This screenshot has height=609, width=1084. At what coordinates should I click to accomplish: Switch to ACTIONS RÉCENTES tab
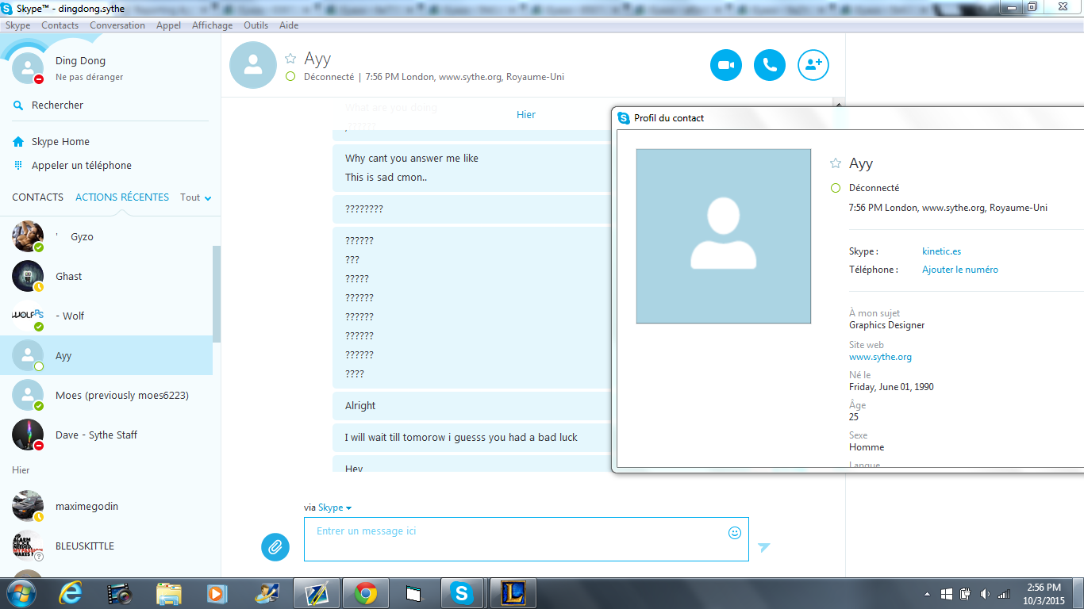pyautogui.click(x=122, y=197)
